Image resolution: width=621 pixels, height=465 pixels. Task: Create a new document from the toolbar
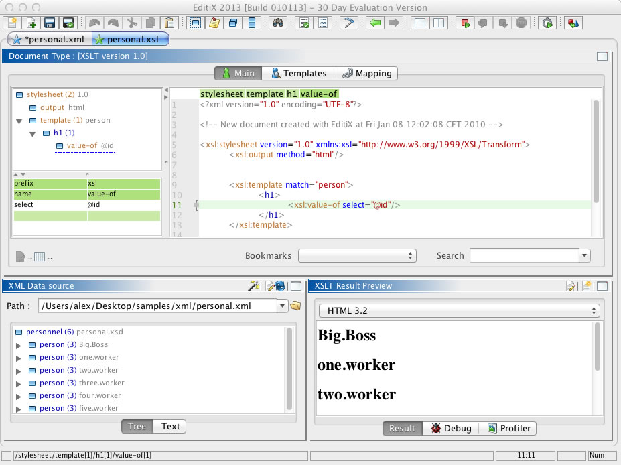[x=12, y=23]
